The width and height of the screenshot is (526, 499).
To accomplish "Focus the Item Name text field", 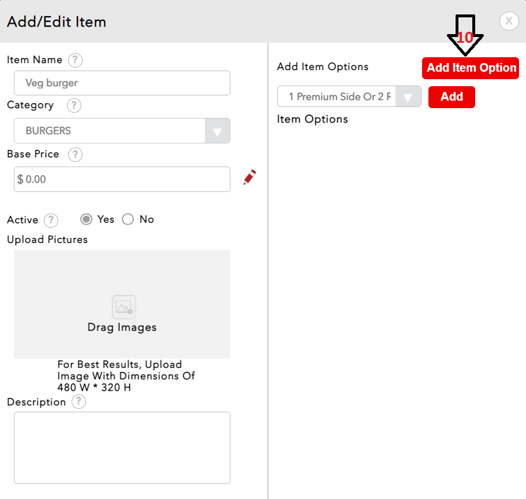I will pyautogui.click(x=122, y=83).
